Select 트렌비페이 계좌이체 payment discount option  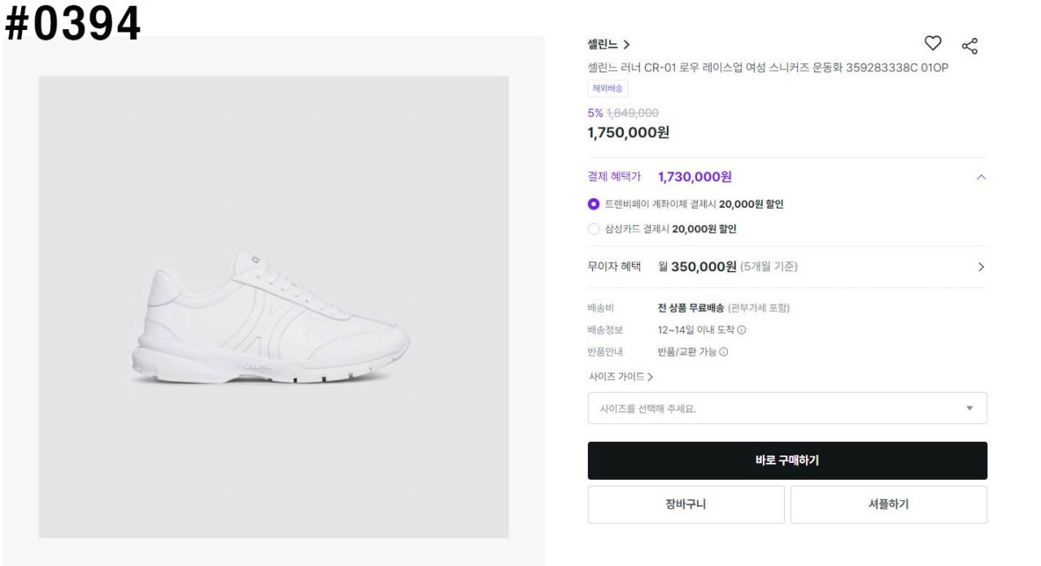point(594,204)
